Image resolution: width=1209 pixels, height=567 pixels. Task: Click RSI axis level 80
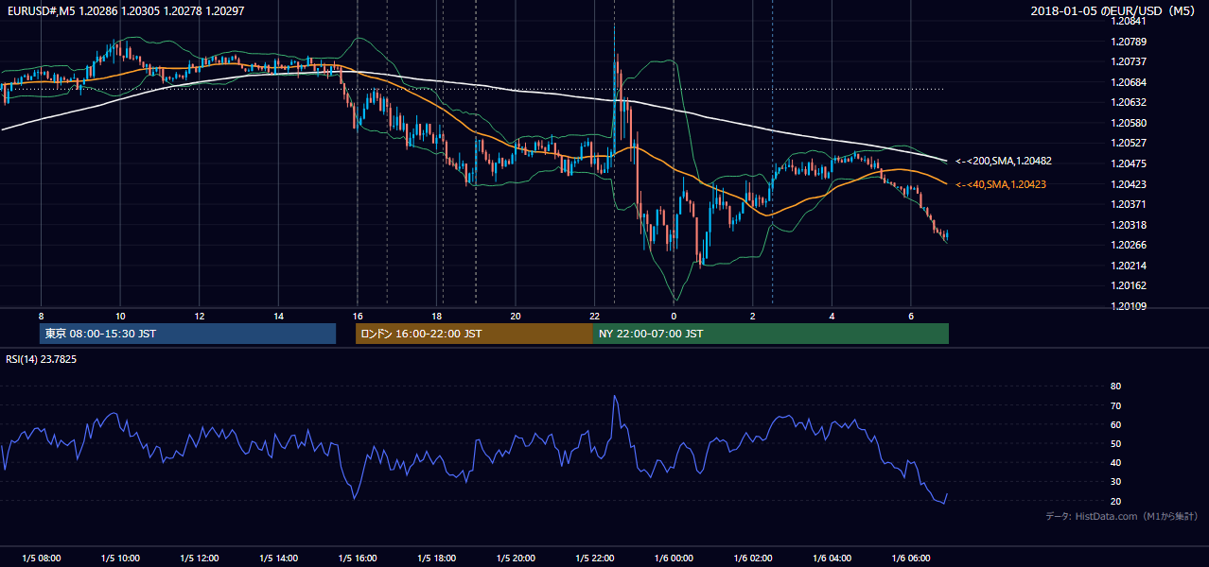tap(1115, 387)
